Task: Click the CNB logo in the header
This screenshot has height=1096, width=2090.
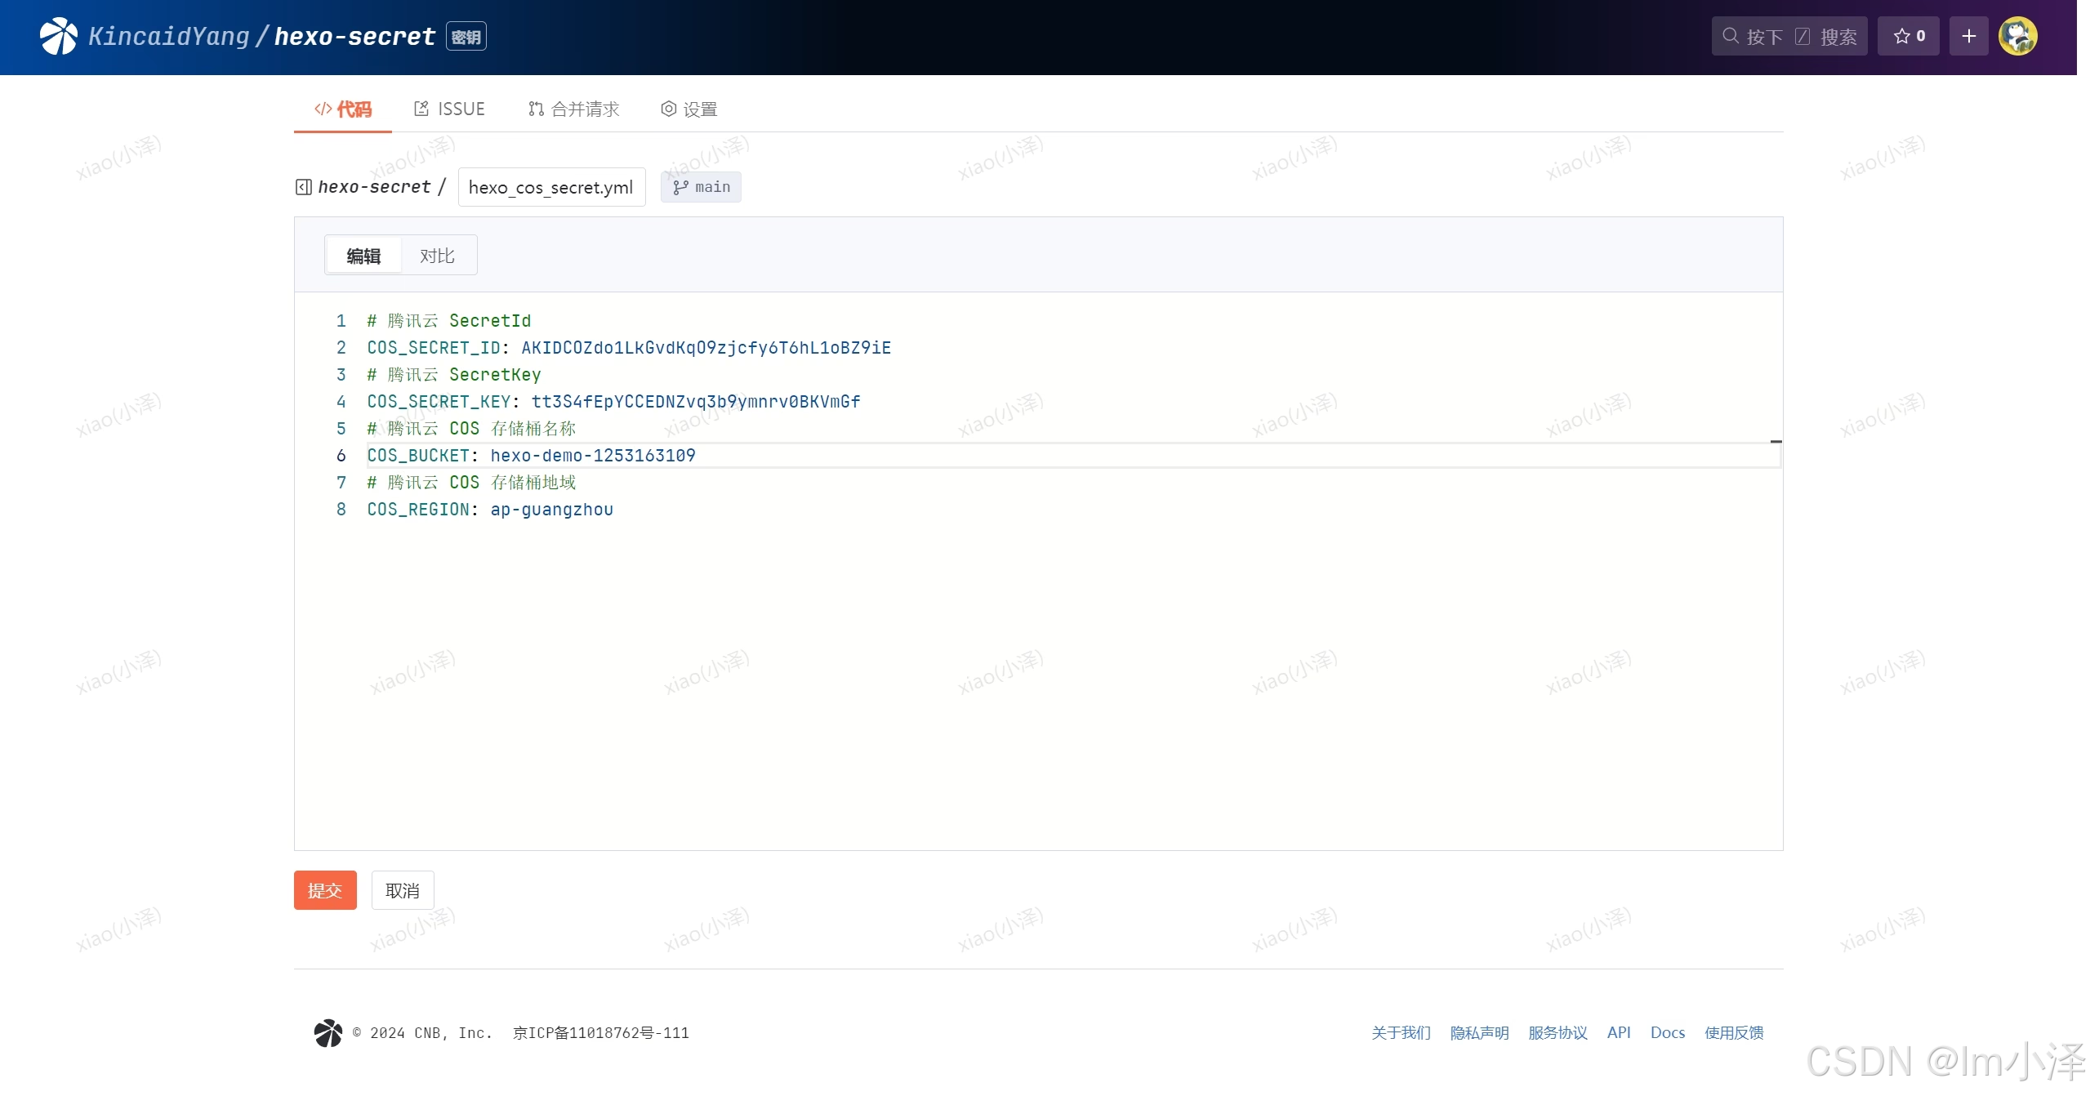Action: 59,37
